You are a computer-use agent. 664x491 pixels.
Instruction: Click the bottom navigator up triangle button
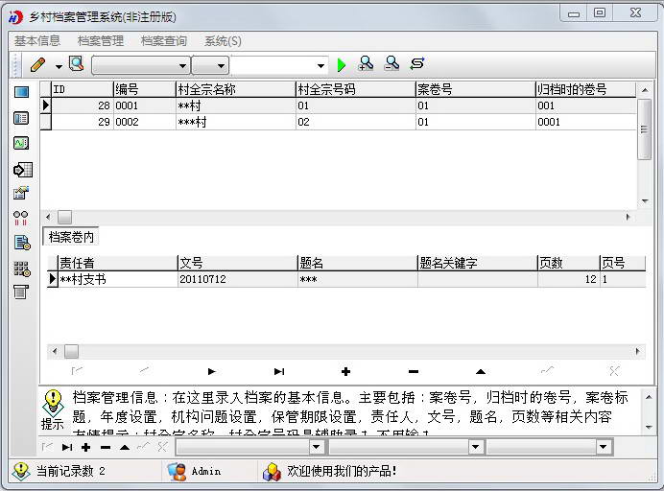(x=125, y=447)
